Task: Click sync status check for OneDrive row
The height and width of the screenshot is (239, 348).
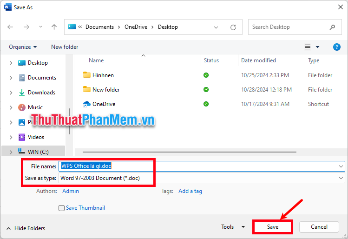Action: 206,104
